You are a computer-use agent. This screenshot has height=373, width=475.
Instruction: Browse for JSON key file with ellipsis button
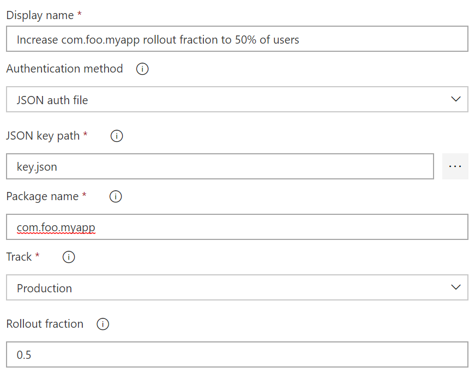click(455, 167)
